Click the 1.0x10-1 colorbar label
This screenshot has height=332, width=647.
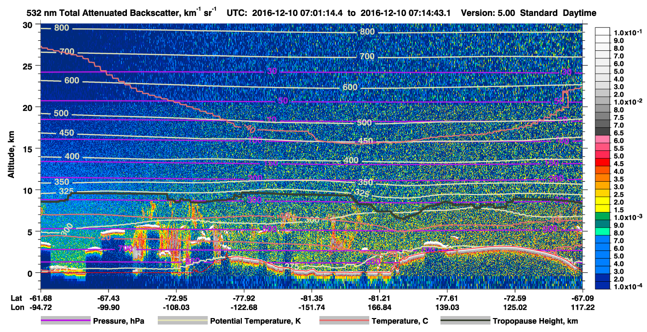coord(629,32)
